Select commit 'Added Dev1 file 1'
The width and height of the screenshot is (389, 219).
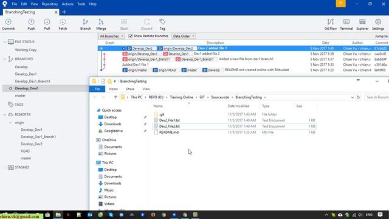[136, 64]
